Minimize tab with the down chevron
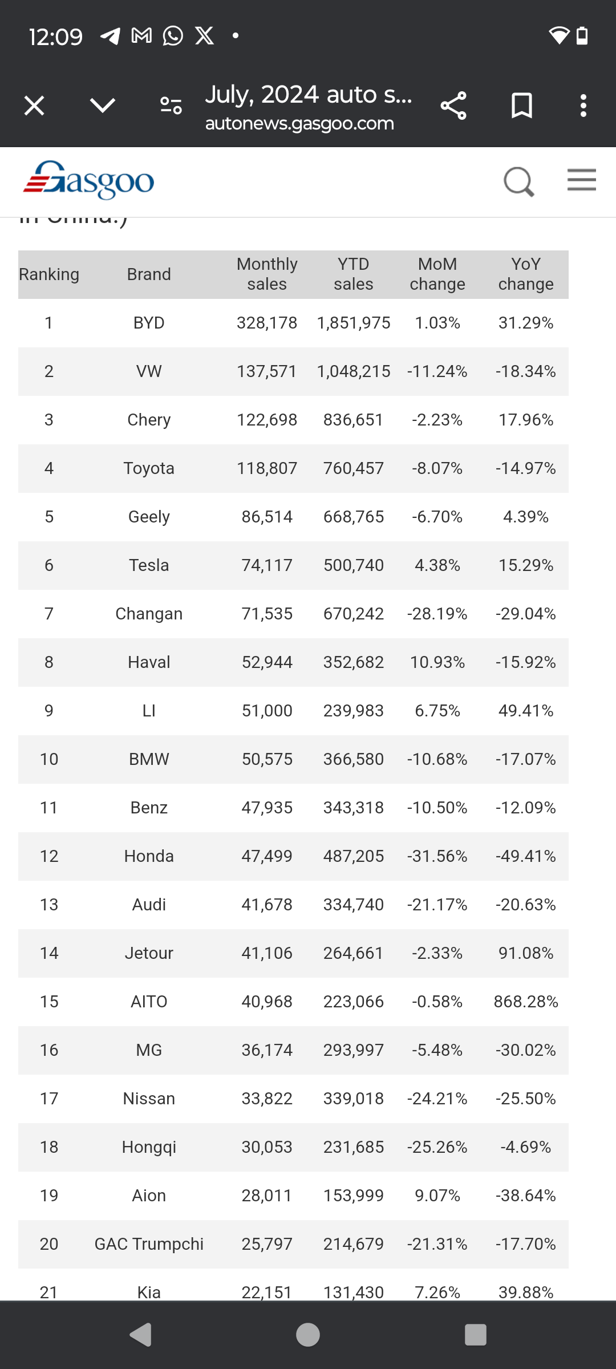The width and height of the screenshot is (616, 1369). click(x=103, y=106)
